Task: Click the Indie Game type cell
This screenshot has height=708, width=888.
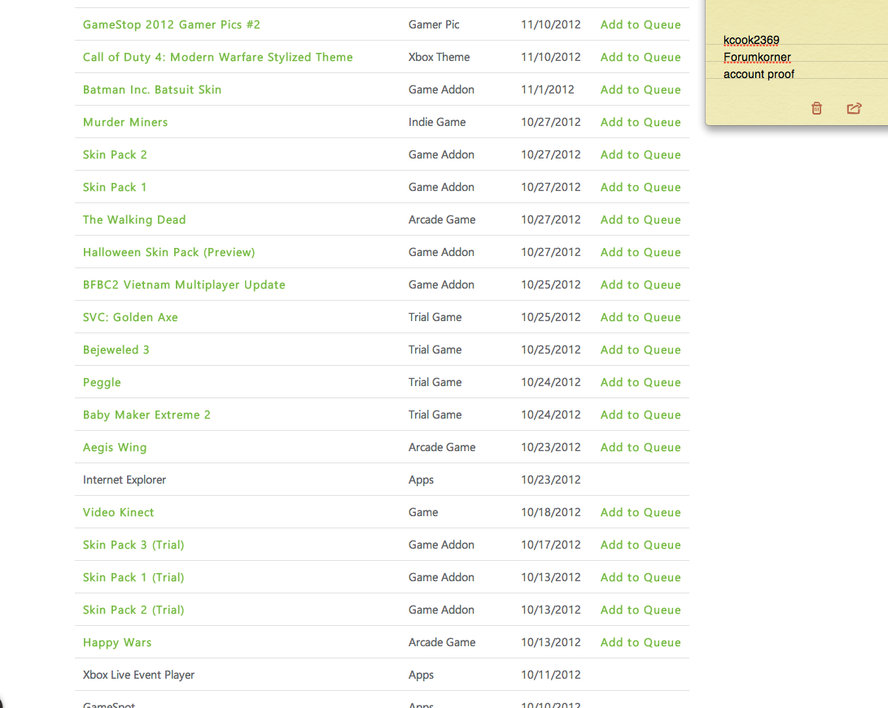Action: click(437, 122)
